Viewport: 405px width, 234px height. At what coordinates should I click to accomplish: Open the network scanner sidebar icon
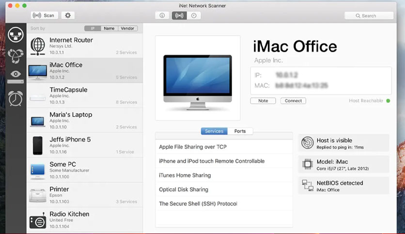tap(16, 34)
